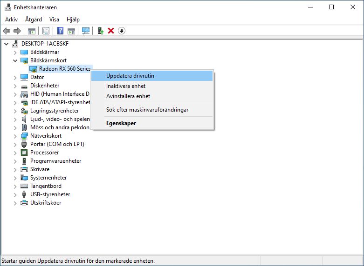Expand the Dator category
The height and width of the screenshot is (266, 364).
(x=15, y=78)
